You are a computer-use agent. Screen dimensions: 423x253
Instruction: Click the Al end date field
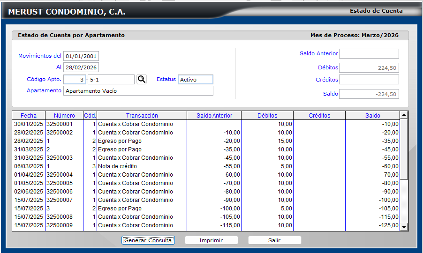pos(81,67)
